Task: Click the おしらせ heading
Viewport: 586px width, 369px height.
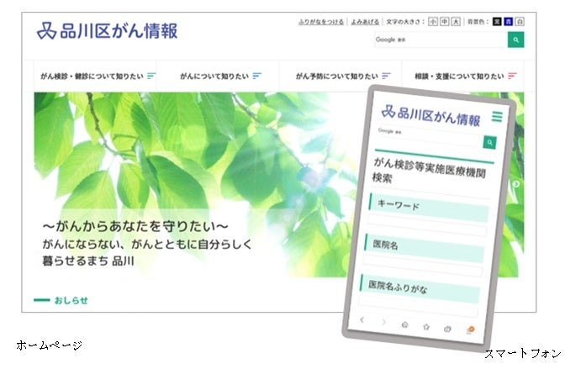Action: 71,300
